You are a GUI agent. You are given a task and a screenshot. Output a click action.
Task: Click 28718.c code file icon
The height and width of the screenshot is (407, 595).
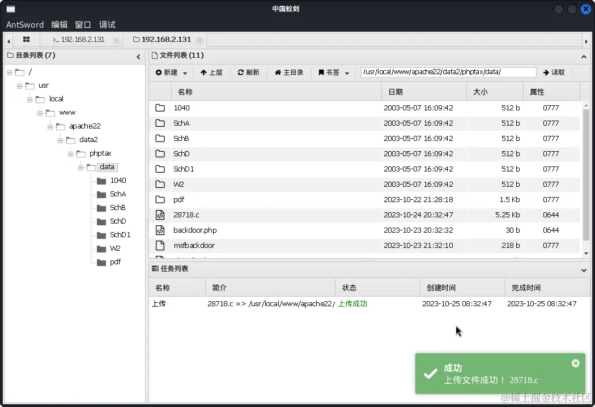pos(160,215)
